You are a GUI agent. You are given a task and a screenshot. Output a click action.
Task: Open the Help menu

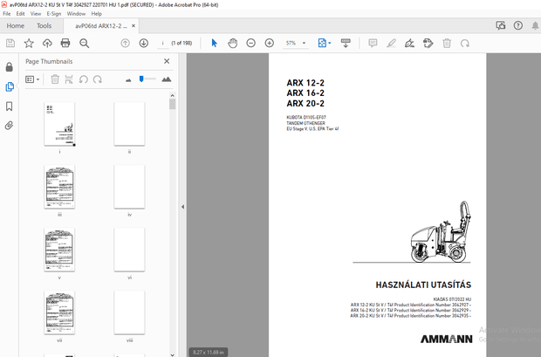point(96,14)
